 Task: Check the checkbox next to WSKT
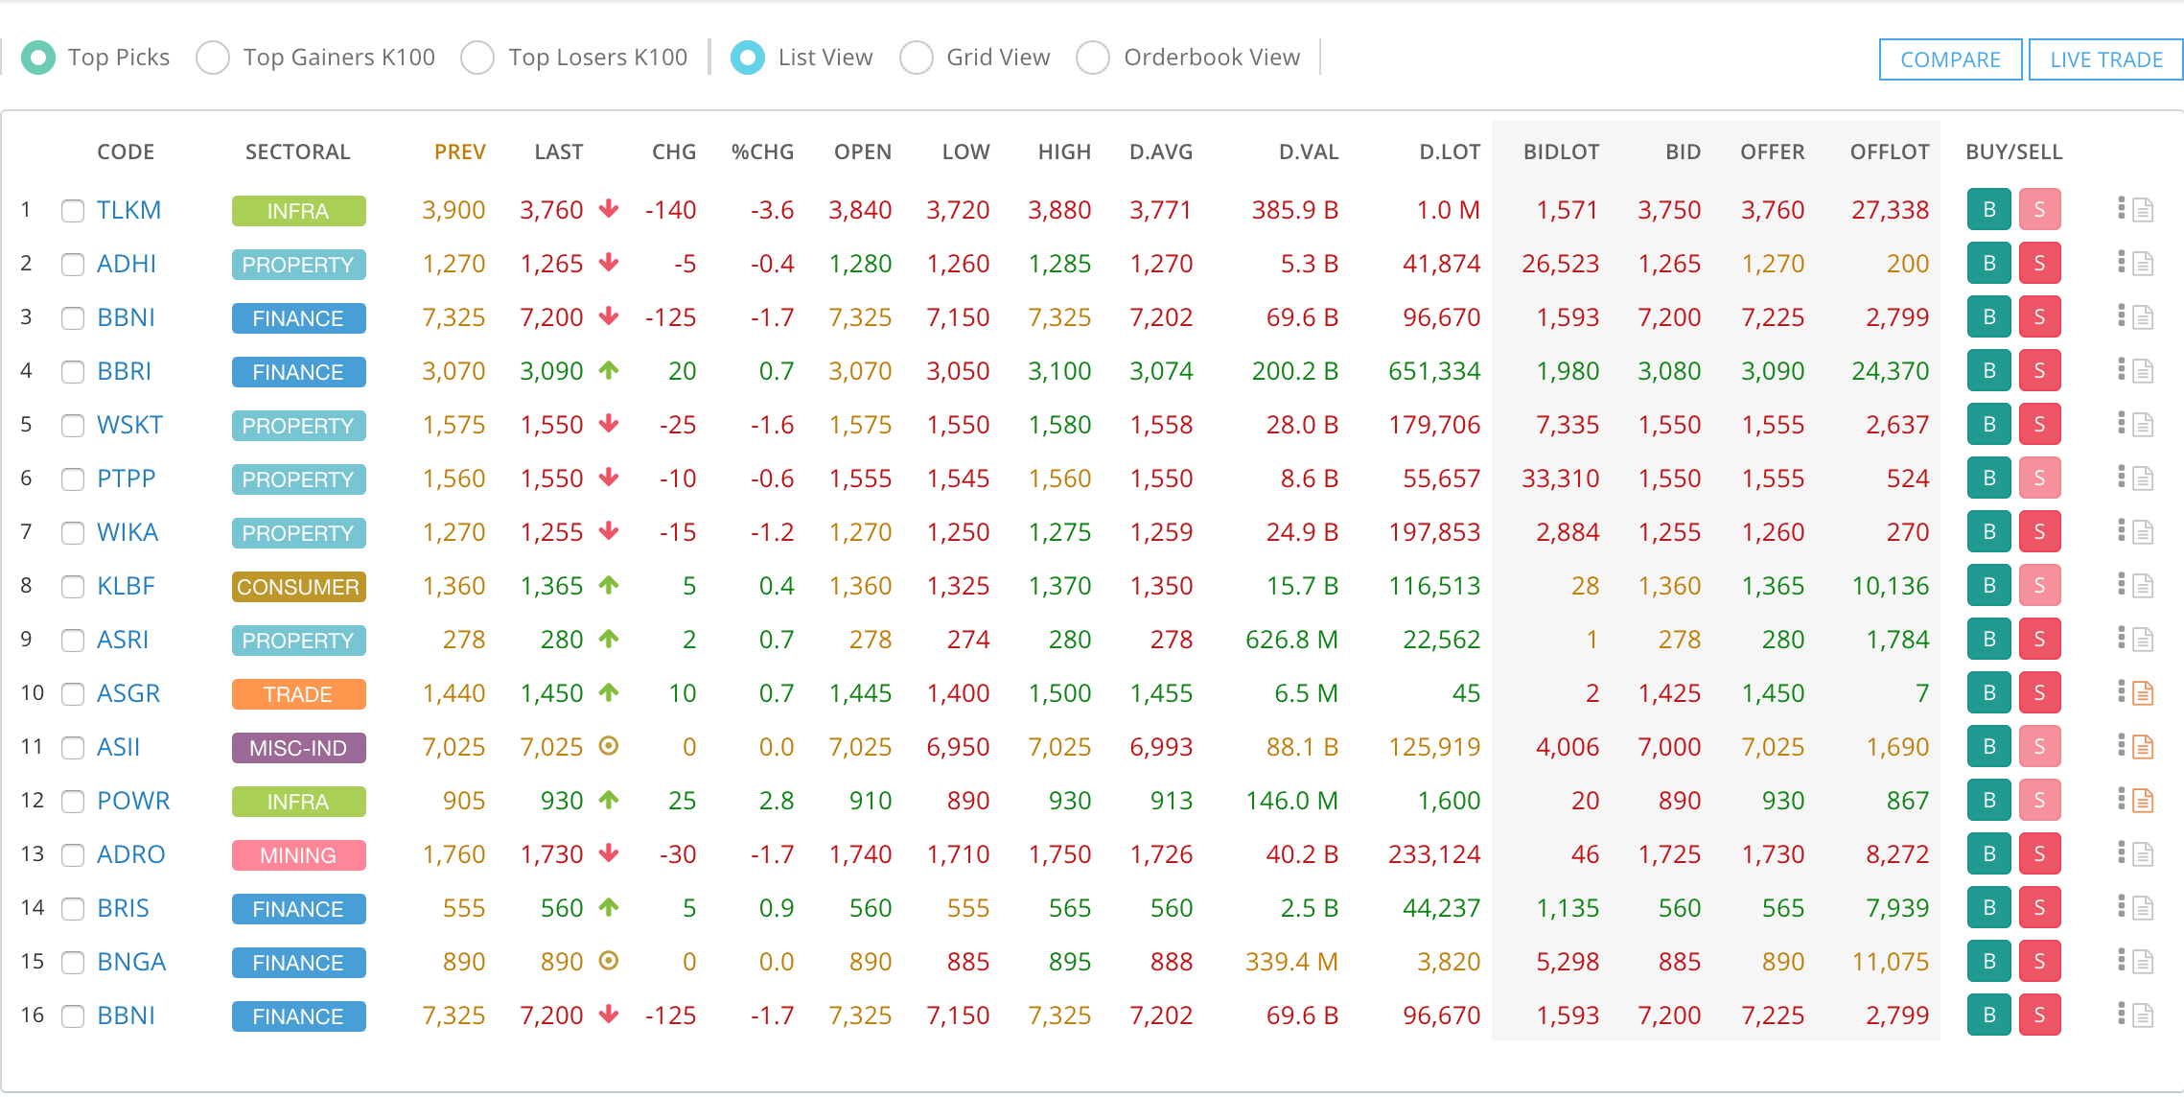point(73,426)
